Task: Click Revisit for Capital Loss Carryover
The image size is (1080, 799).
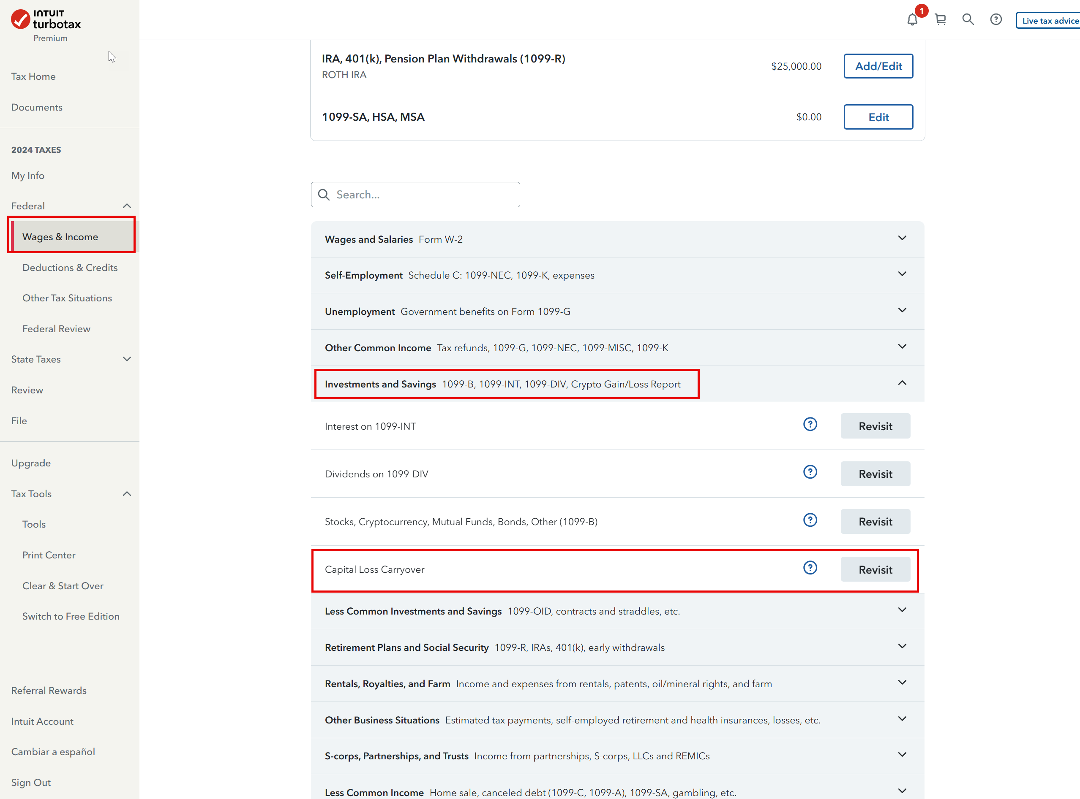Action: click(x=875, y=570)
